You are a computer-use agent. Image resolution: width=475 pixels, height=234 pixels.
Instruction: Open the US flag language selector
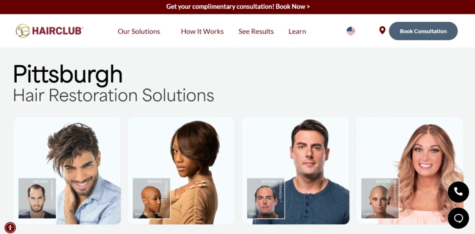(351, 31)
